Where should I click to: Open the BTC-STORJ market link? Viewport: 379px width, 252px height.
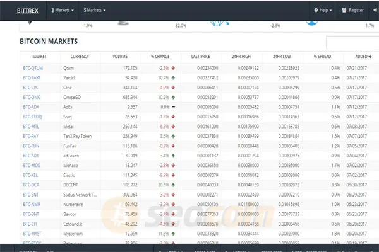point(33,117)
